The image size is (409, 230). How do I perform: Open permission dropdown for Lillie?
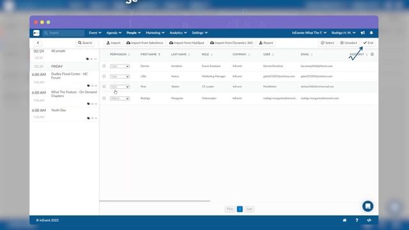click(120, 77)
